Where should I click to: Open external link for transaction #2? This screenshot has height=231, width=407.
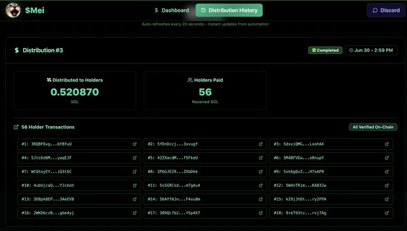[x=260, y=144]
